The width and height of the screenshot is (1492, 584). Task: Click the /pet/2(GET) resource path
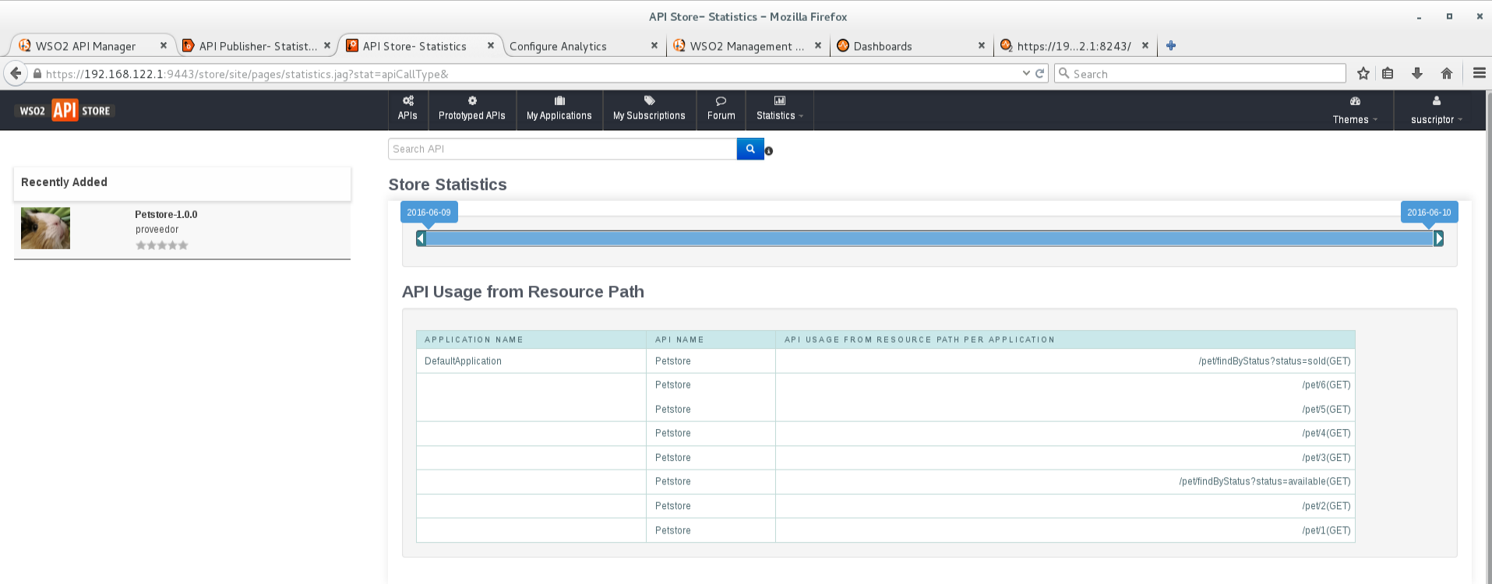[x=1326, y=506]
